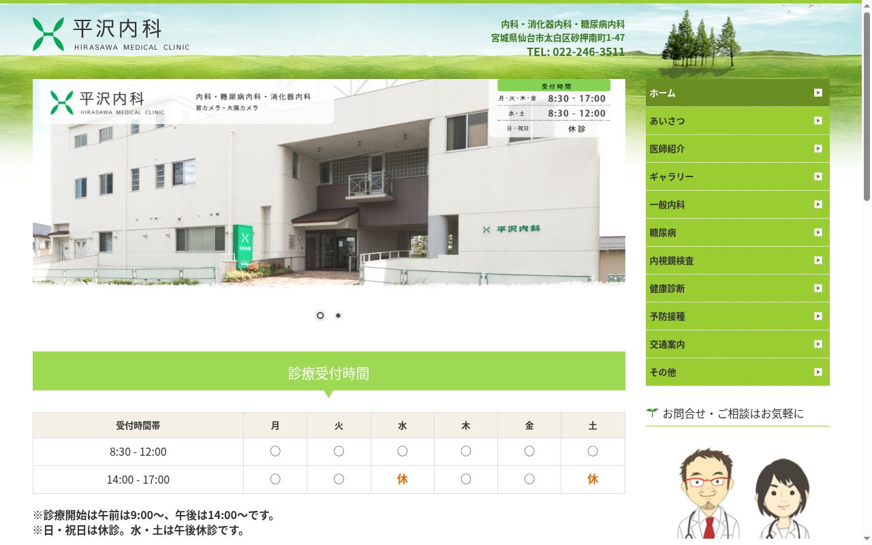Select the first slideshow dot indicator
The width and height of the screenshot is (872, 545).
[320, 315]
